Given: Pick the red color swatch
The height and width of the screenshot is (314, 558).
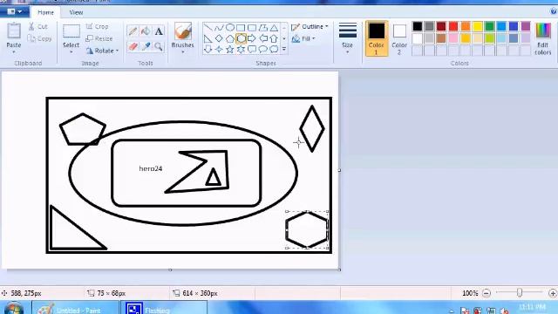Looking at the screenshot, I should click(453, 26).
